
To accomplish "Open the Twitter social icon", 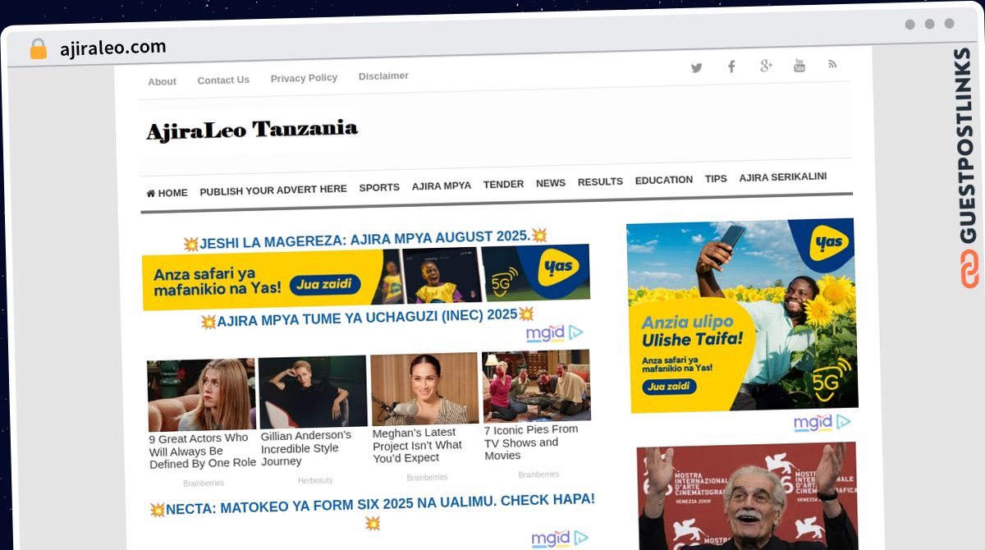I will (x=696, y=68).
